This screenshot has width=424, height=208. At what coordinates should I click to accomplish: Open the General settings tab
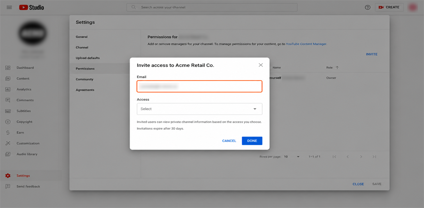[82, 37]
